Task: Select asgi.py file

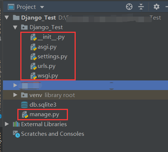Action: click(x=47, y=47)
